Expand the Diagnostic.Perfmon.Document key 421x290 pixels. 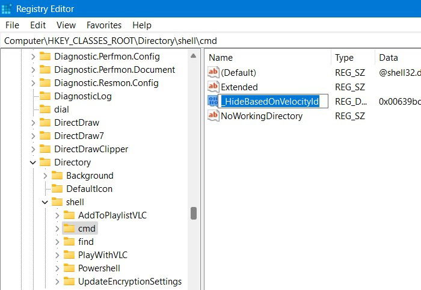[x=33, y=70]
